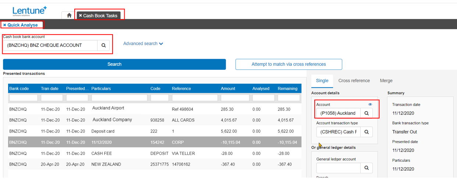Click the Tran date filter box
457x182 pixels.
52,98
